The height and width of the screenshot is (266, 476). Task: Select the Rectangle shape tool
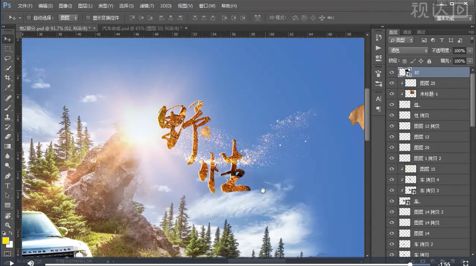(x=7, y=205)
